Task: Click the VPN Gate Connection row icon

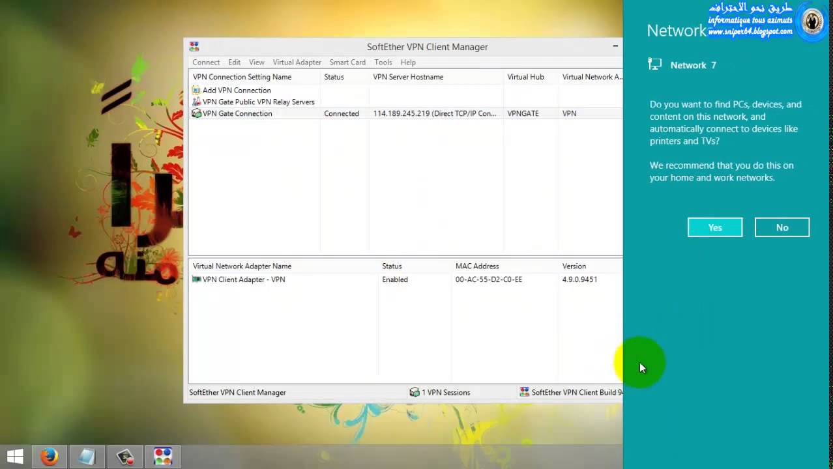Action: pyautogui.click(x=196, y=113)
